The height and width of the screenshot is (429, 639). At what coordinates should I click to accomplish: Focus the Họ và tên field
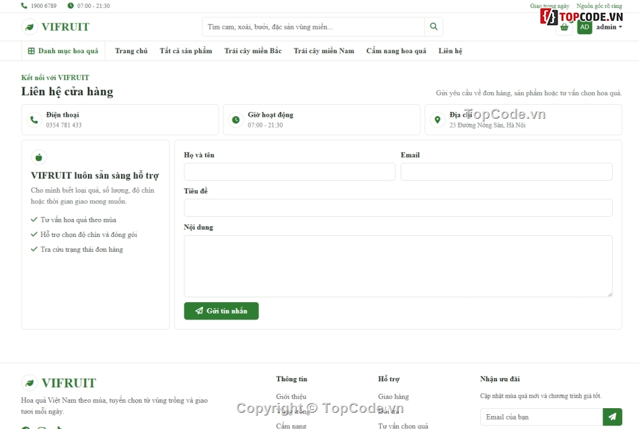pyautogui.click(x=289, y=172)
